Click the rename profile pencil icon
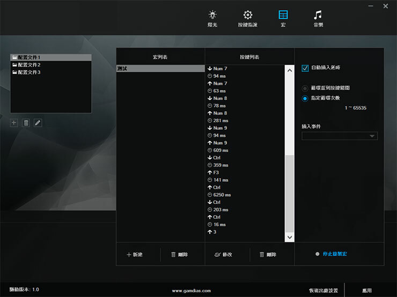This screenshot has height=297, width=397. click(x=38, y=123)
